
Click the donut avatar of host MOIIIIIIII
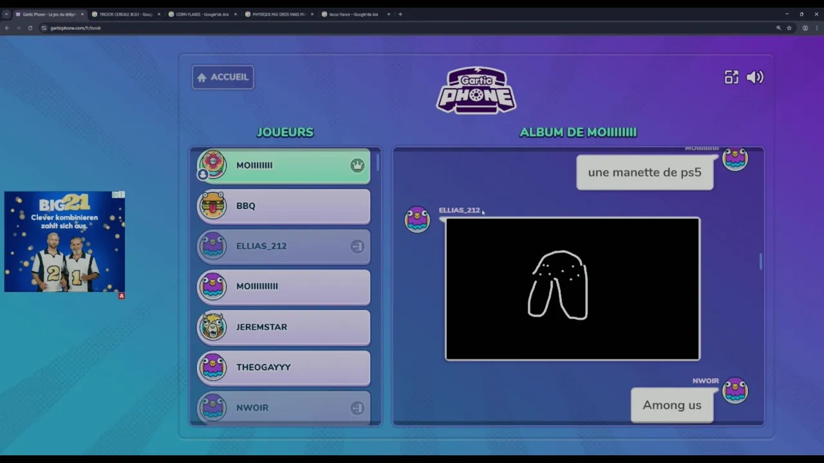click(212, 165)
